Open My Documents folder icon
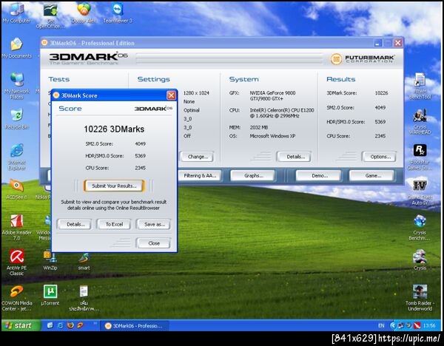This screenshot has height=346, width=444. (16, 48)
